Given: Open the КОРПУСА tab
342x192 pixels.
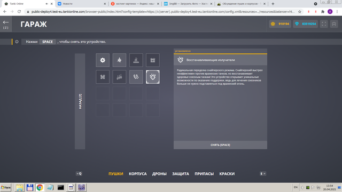Looking at the screenshot, I should [138, 174].
